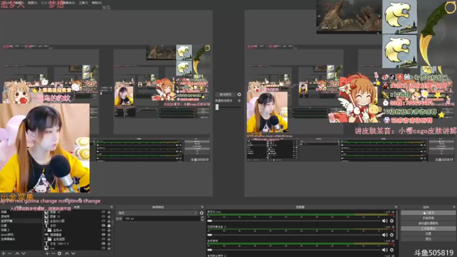The height and width of the screenshot is (257, 457).
Task: Expand the 金色地图 source group
Action: pos(46,239)
